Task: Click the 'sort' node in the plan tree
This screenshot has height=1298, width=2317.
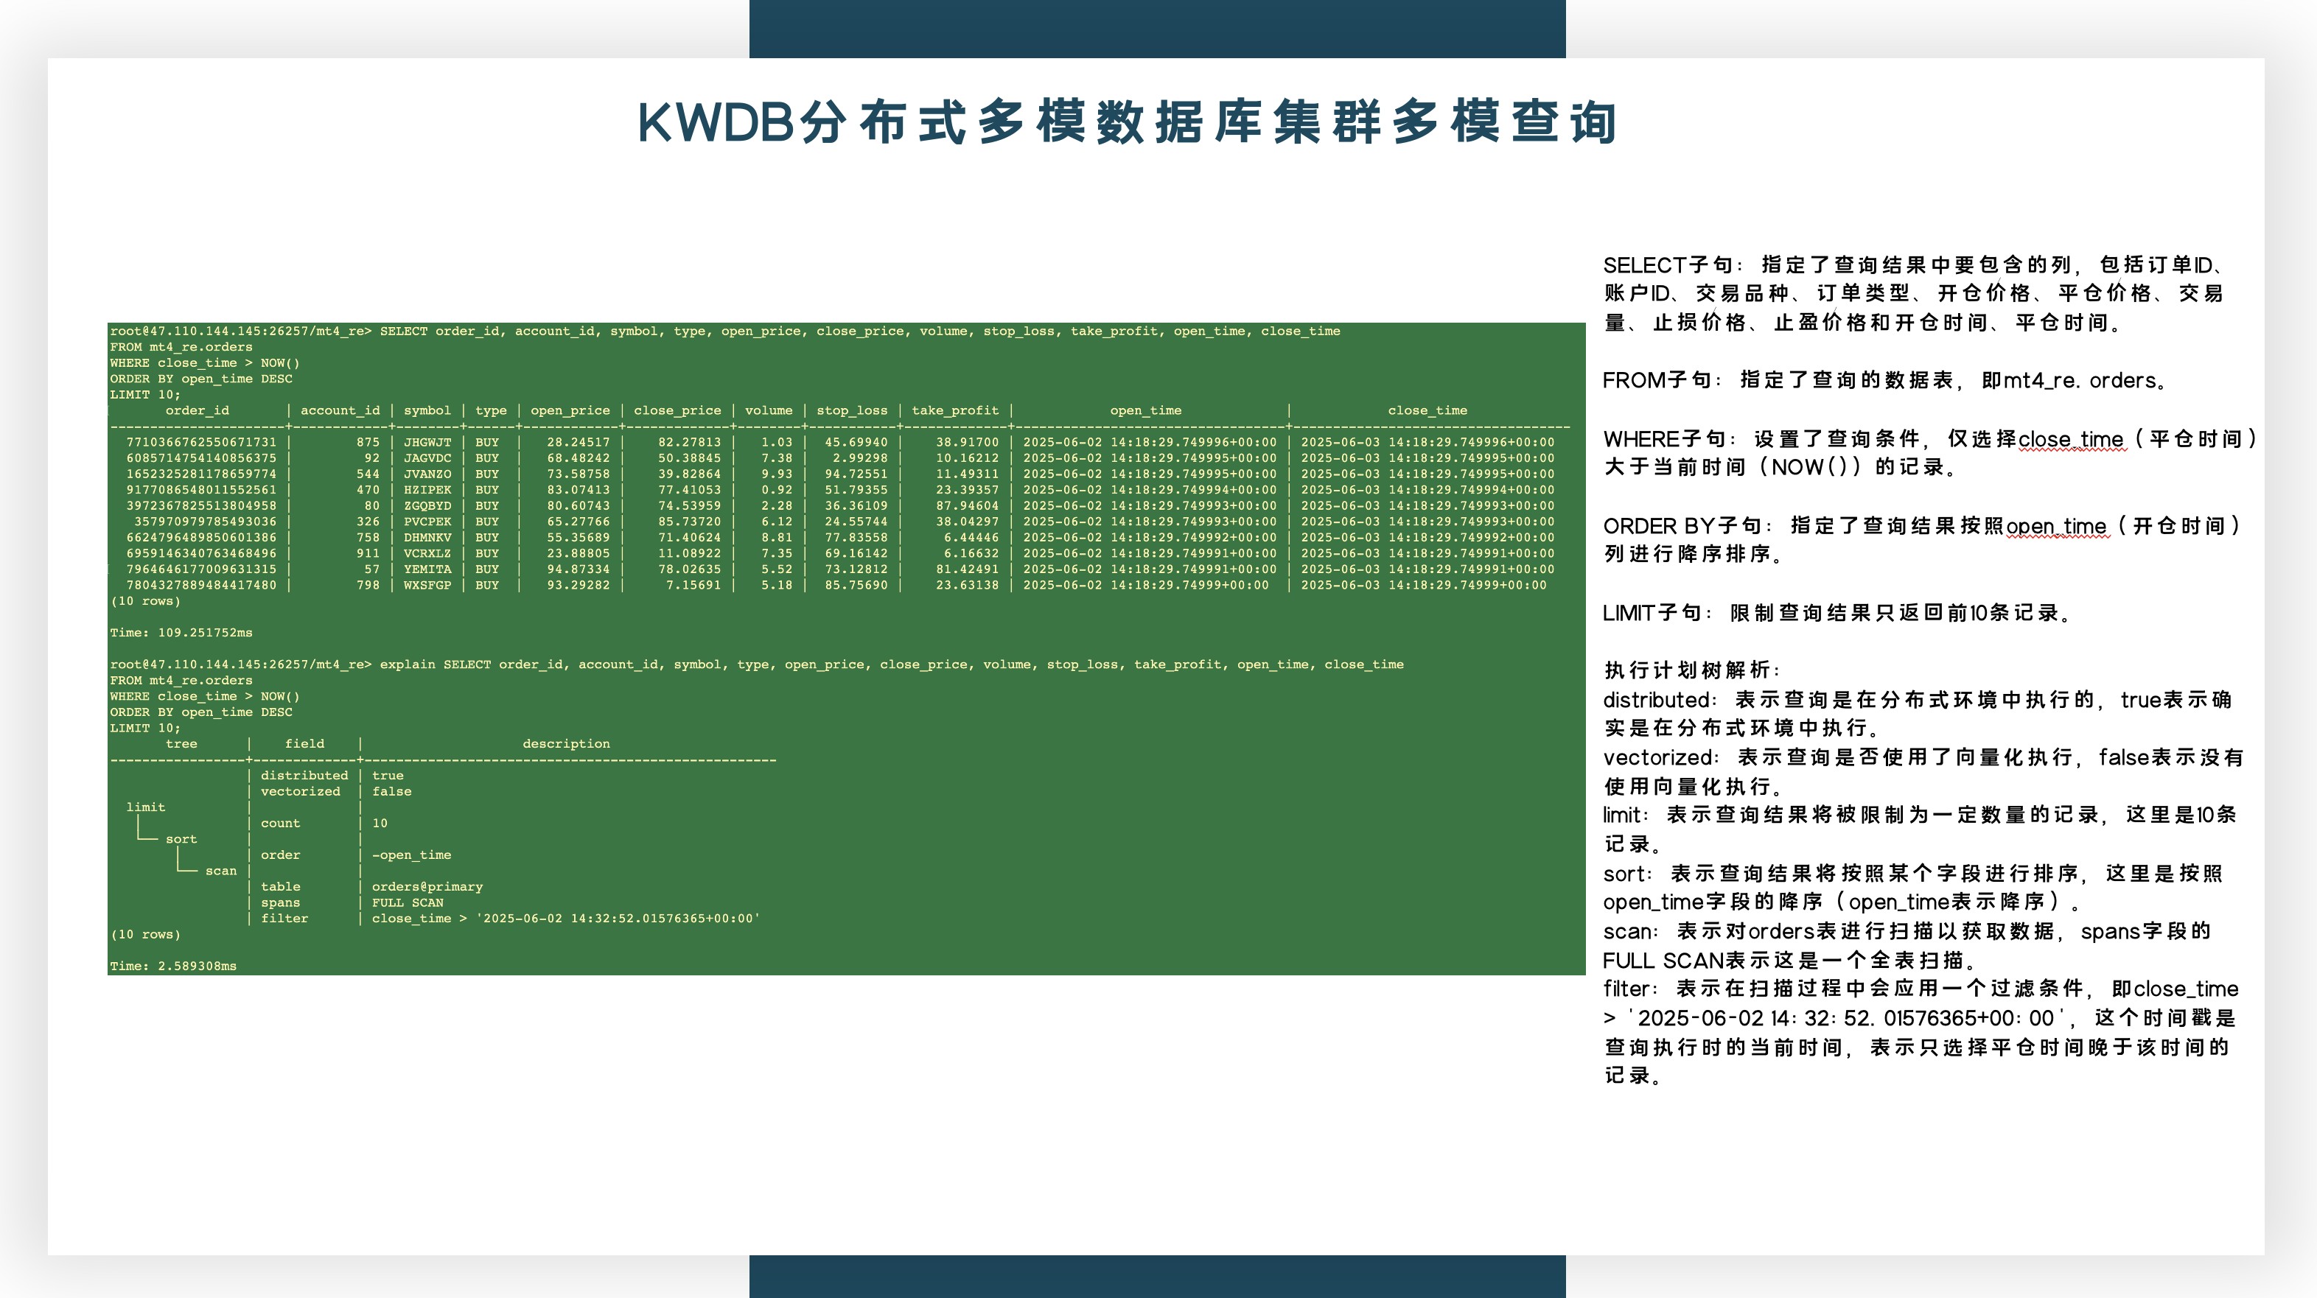Action: pos(181,840)
